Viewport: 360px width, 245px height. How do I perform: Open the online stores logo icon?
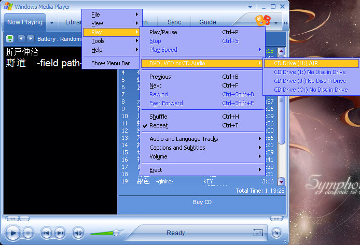tap(263, 20)
